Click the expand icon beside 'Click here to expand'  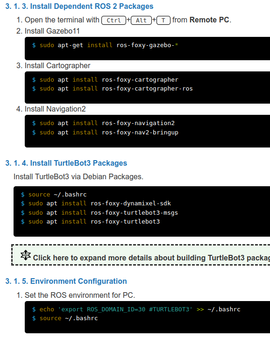(26, 255)
